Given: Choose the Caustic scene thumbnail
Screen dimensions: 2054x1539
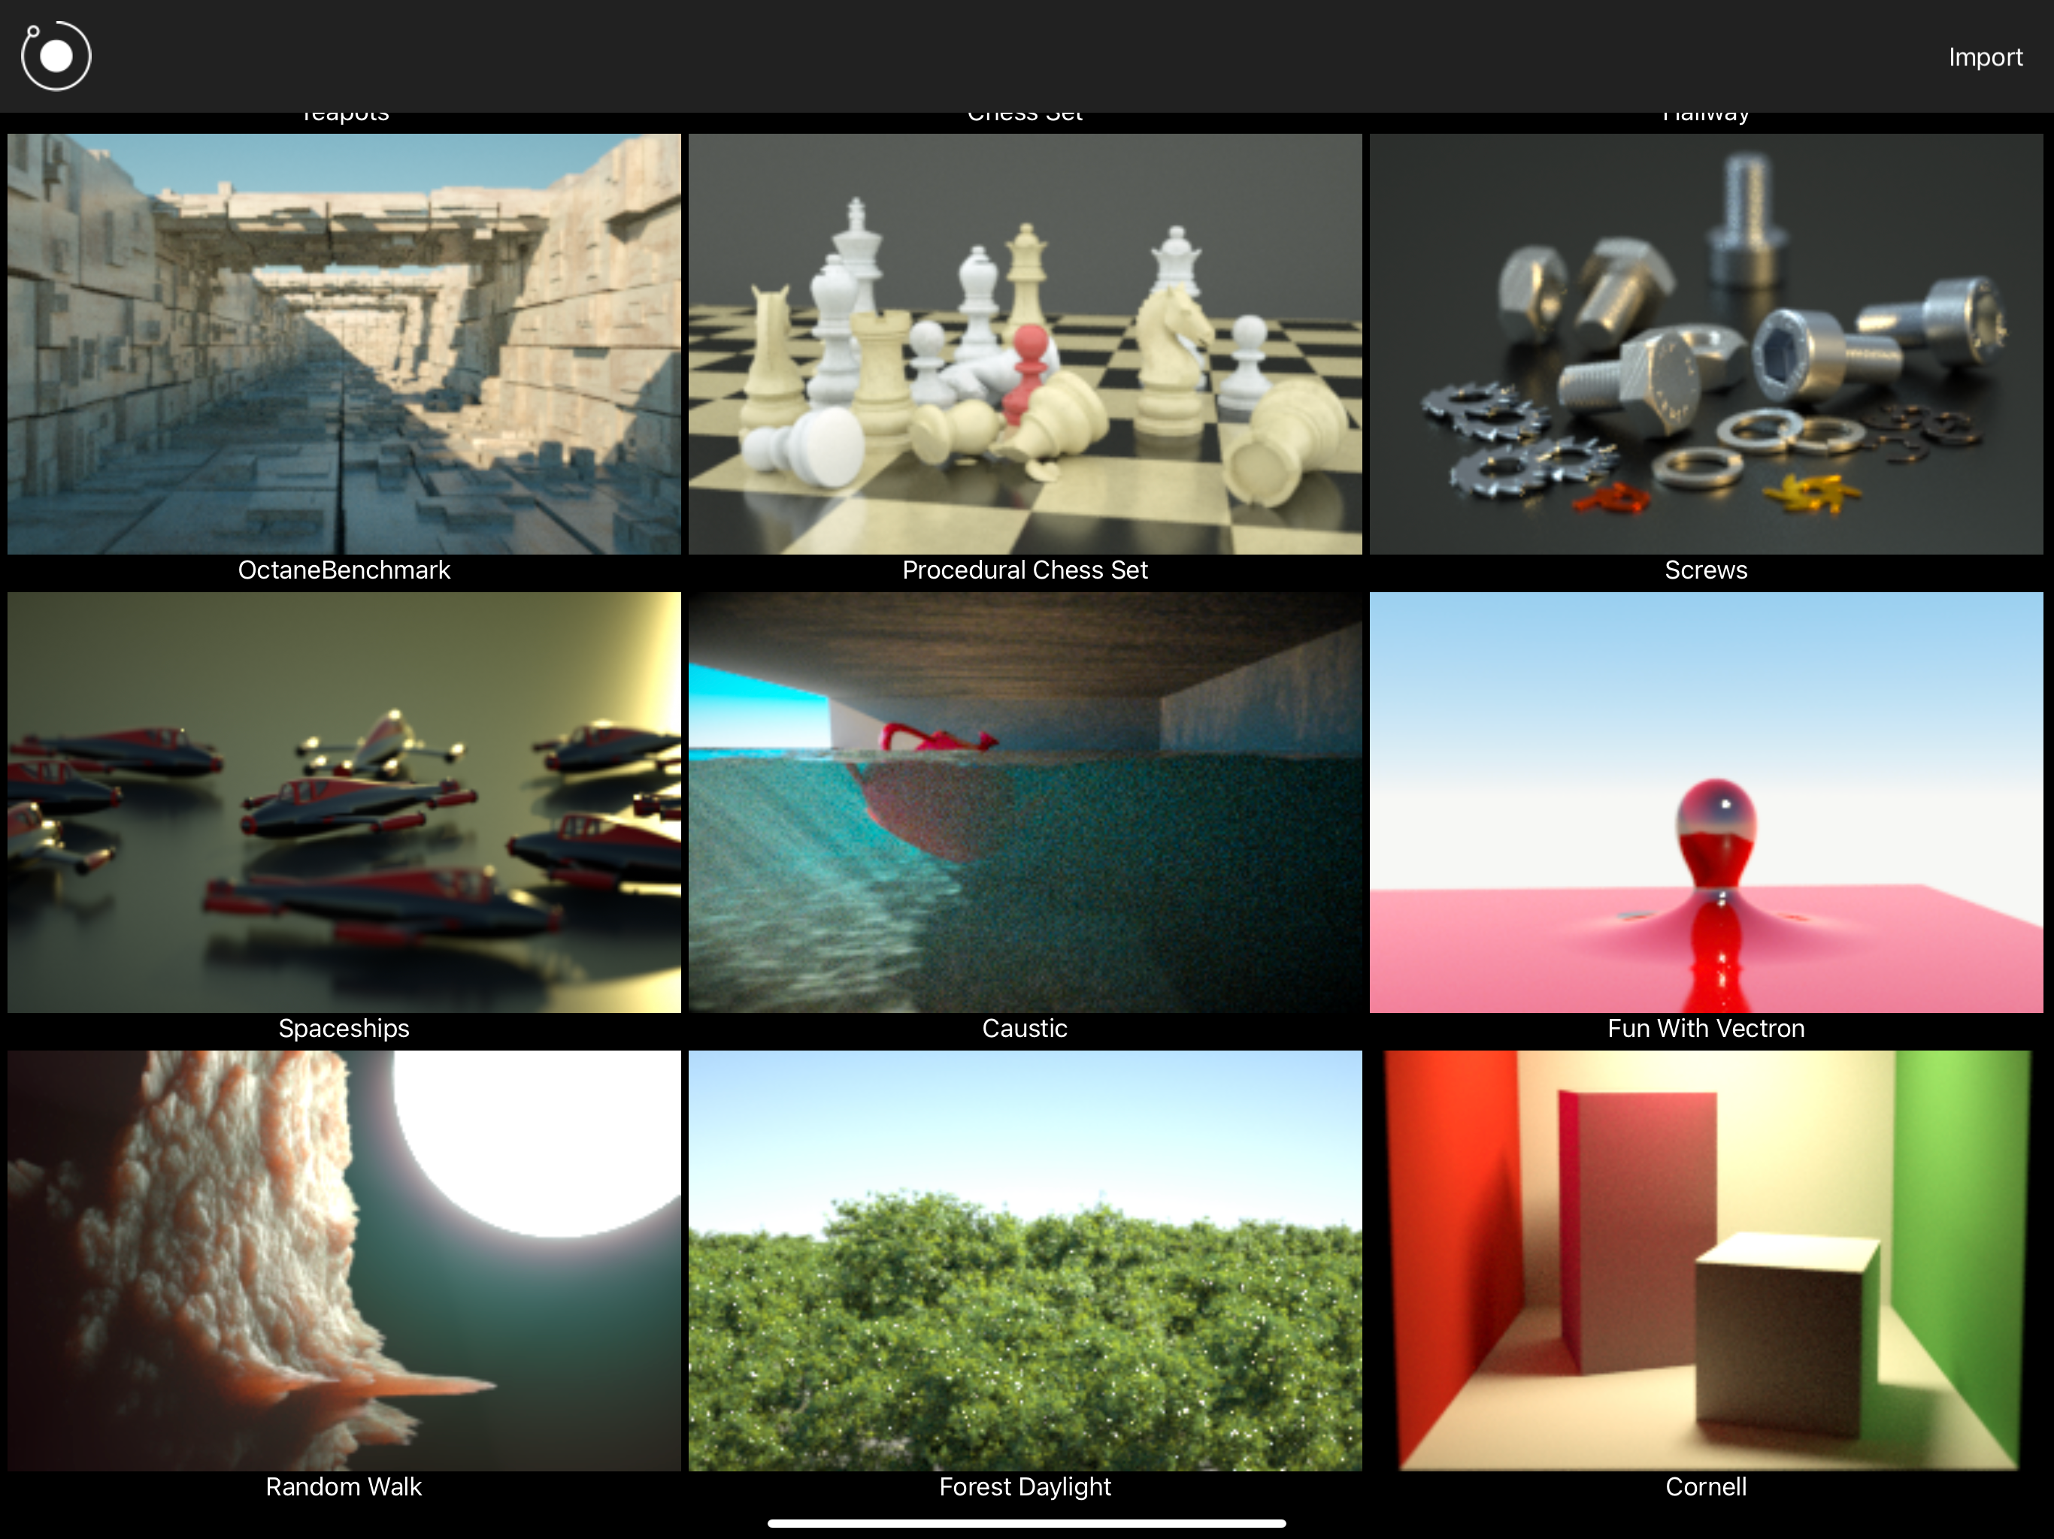Looking at the screenshot, I should point(1024,802).
